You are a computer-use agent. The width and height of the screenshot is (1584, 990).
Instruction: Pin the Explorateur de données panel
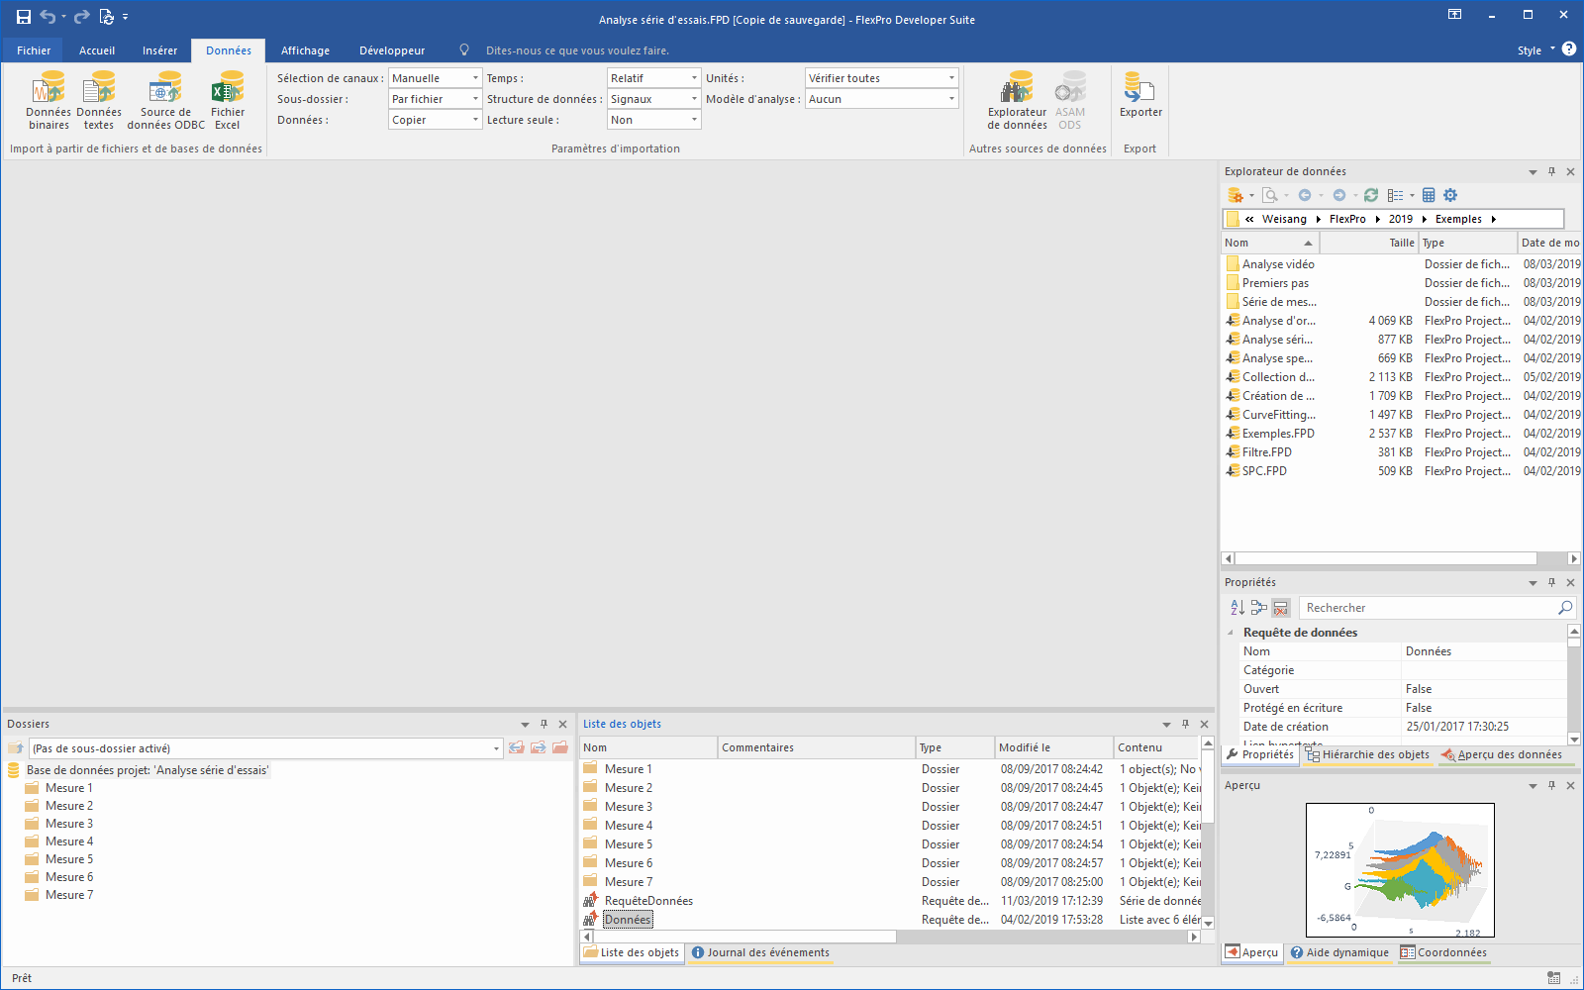coord(1551,171)
